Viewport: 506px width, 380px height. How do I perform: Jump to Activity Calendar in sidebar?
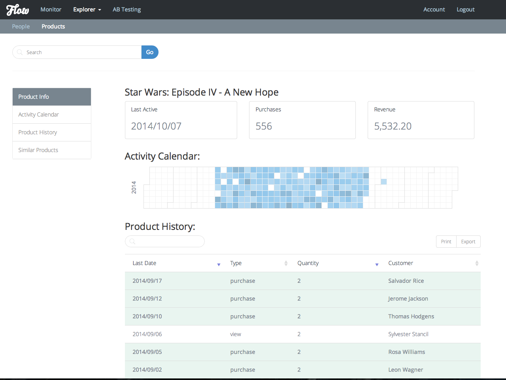[x=52, y=115]
